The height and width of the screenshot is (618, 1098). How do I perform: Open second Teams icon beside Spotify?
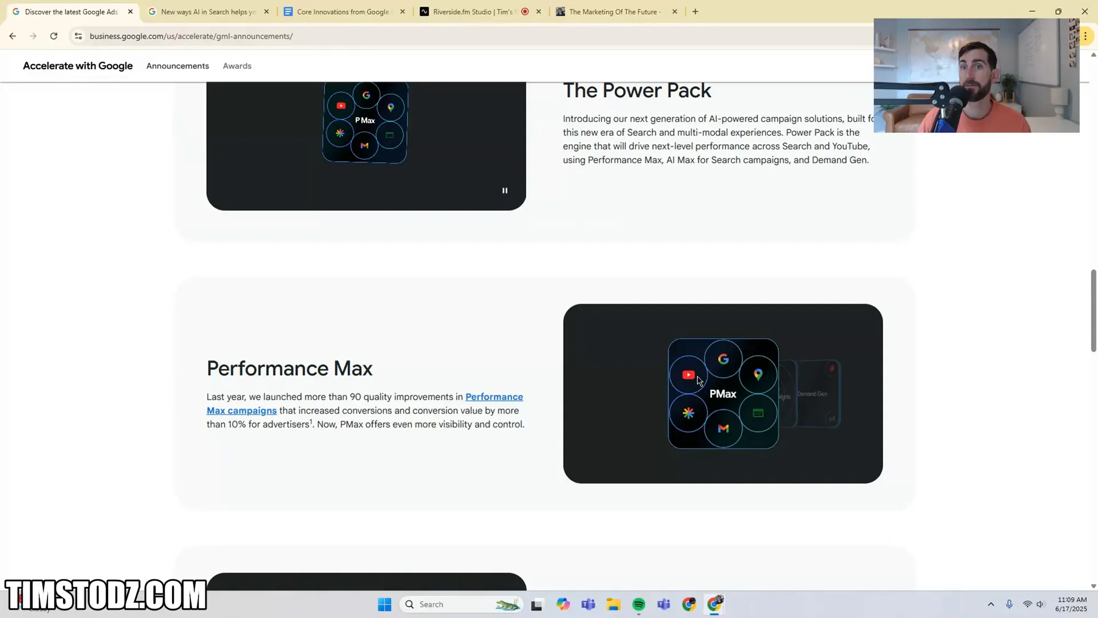point(664,604)
